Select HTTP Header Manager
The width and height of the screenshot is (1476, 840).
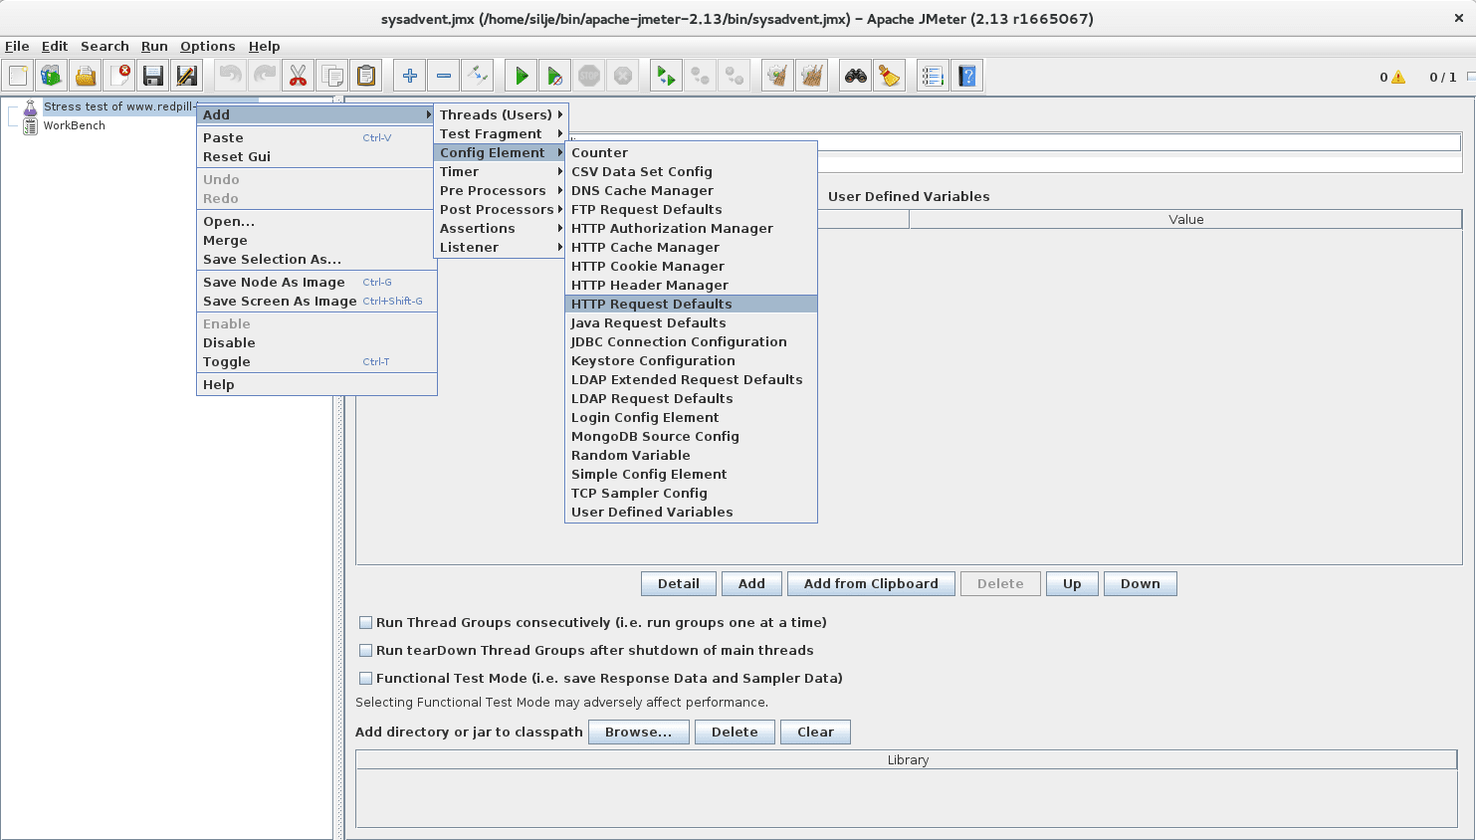691,285
